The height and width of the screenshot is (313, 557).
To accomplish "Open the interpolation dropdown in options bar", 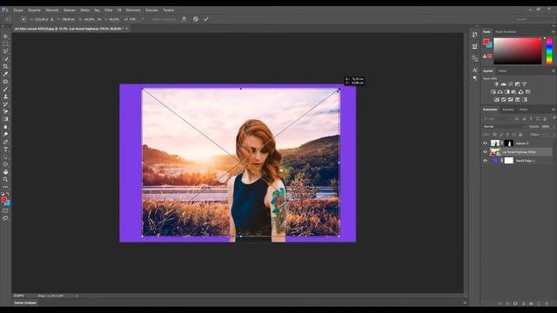I will point(164,19).
